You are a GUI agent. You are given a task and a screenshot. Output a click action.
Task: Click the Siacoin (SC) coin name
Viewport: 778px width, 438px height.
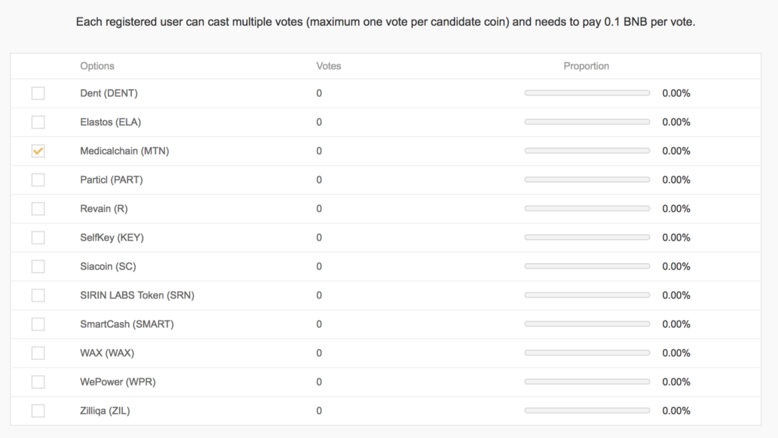click(x=108, y=266)
